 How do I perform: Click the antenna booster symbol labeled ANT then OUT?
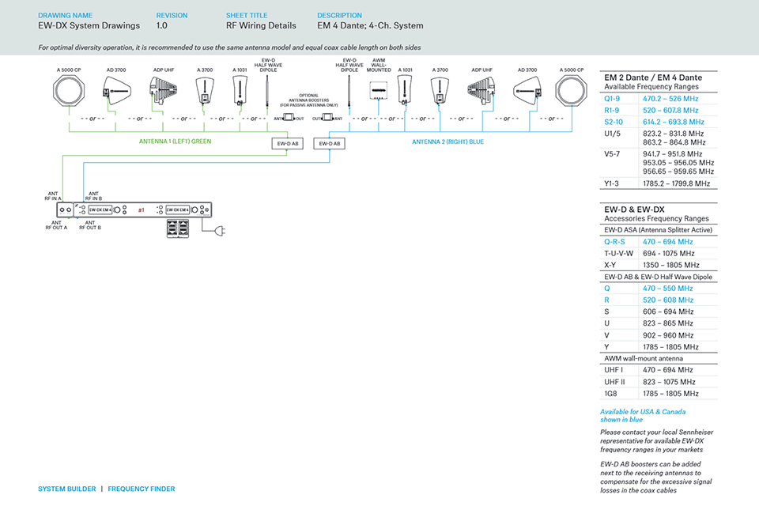[289, 118]
